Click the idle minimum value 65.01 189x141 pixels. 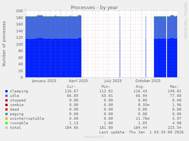coord(107,96)
